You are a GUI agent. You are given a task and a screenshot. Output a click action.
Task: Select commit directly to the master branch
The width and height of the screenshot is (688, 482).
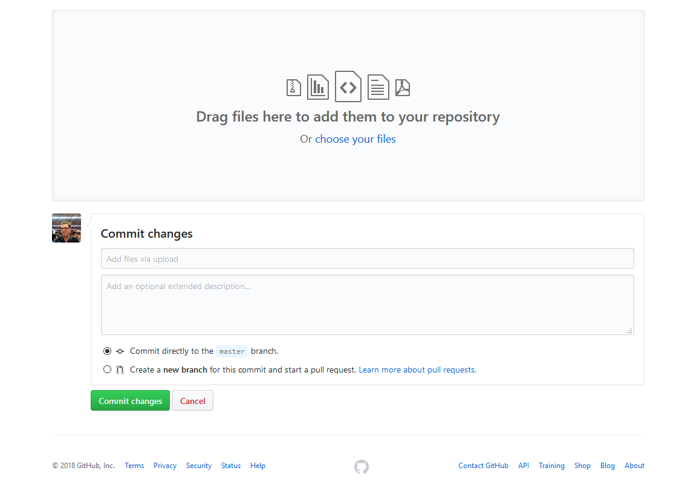107,351
